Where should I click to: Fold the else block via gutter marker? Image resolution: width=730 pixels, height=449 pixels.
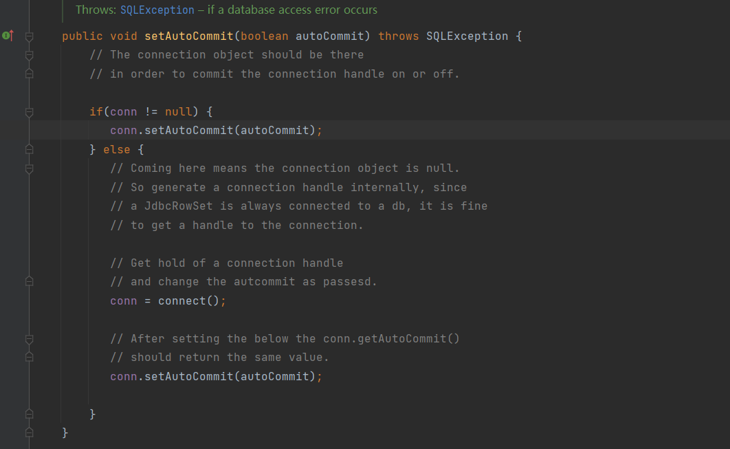point(29,149)
